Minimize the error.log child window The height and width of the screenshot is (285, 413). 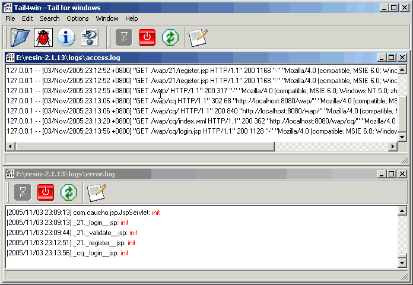tap(382, 174)
